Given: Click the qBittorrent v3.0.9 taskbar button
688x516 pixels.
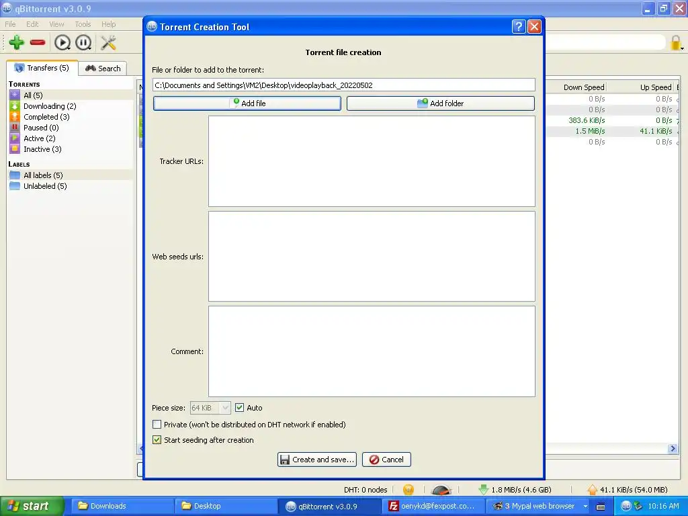Looking at the screenshot, I should [329, 506].
